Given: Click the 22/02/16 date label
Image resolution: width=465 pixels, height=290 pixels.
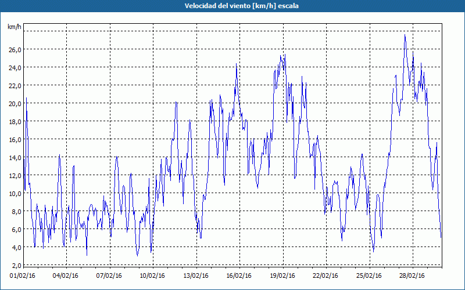Looking at the screenshot, I should [325, 276].
